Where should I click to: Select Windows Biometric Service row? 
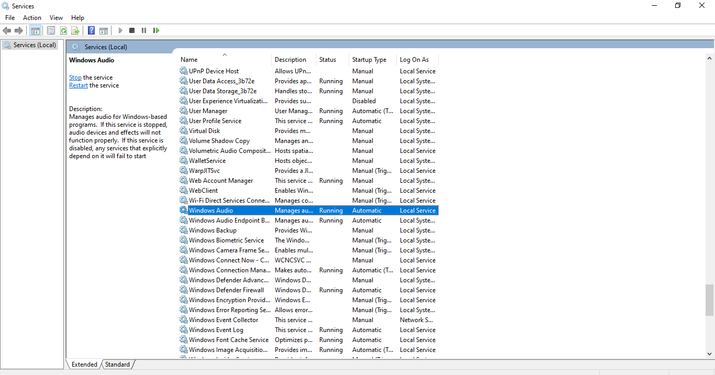(x=308, y=240)
